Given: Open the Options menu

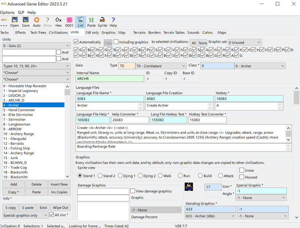Looking at the screenshot, I should 7,12.
